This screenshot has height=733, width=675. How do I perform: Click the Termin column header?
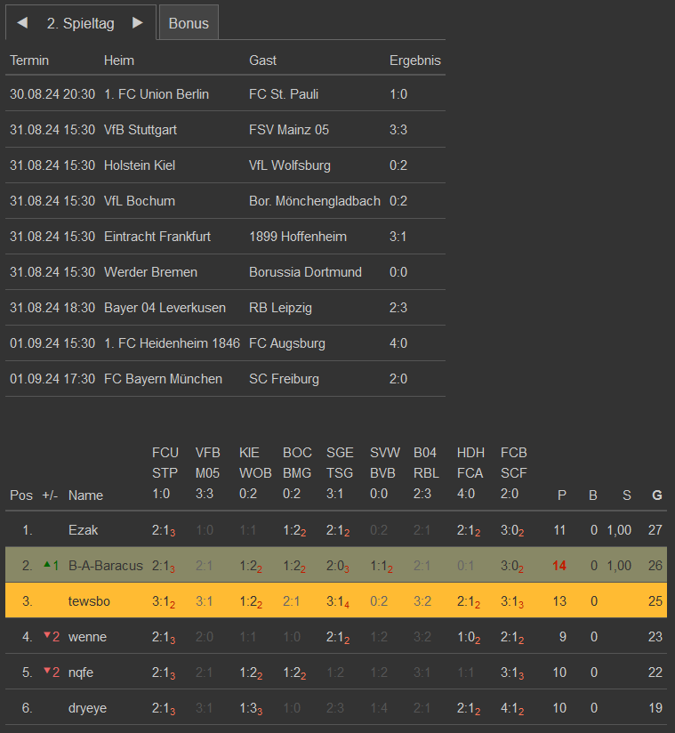29,60
